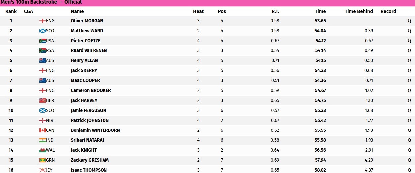415x173 pixels.
Task: Click Jamie Ferguson's time of 55.33
Action: 320,110
